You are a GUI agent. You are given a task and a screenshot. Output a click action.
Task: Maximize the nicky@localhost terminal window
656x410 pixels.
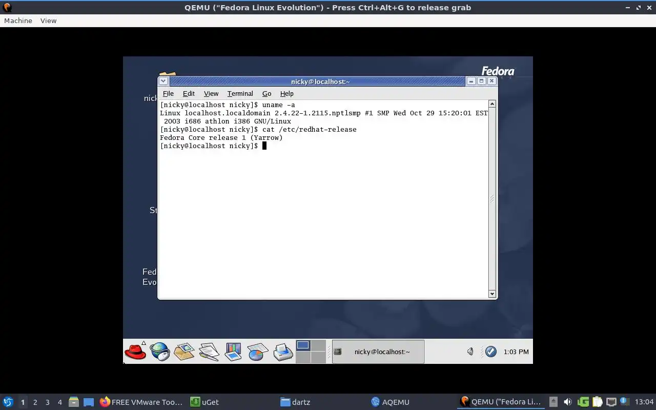point(481,81)
